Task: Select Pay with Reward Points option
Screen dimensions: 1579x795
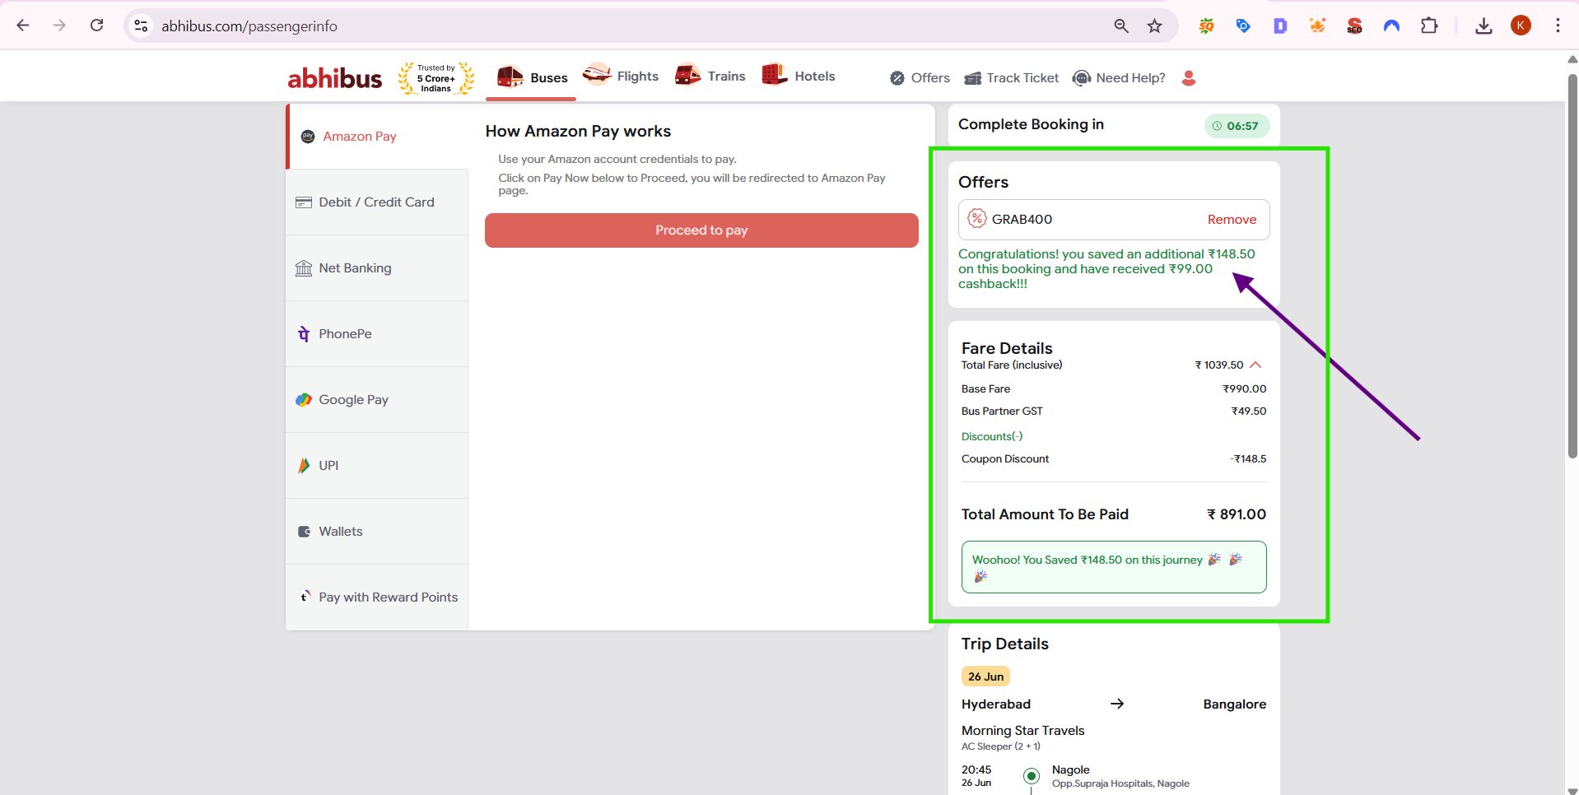Action: [377, 597]
